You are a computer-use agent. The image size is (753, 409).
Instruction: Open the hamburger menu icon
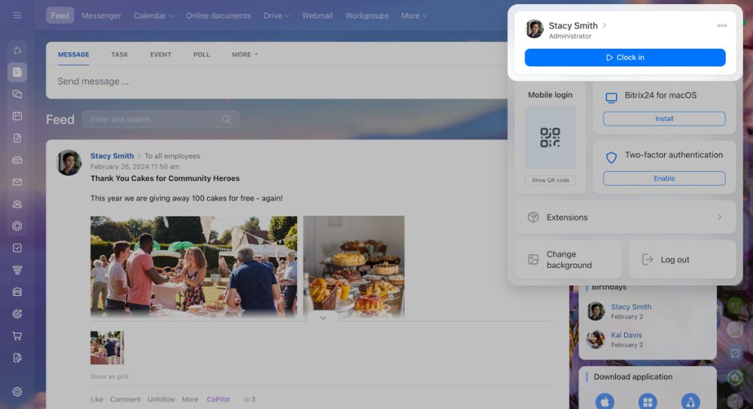[x=17, y=16]
